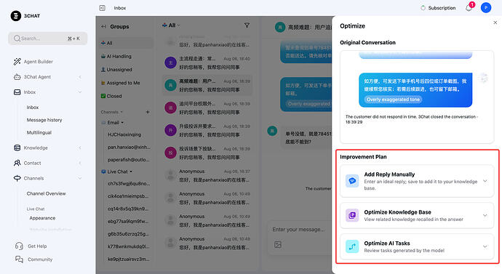The height and width of the screenshot is (274, 502).
Task: Click the 3CHAT logo icon
Action: [x=16, y=16]
